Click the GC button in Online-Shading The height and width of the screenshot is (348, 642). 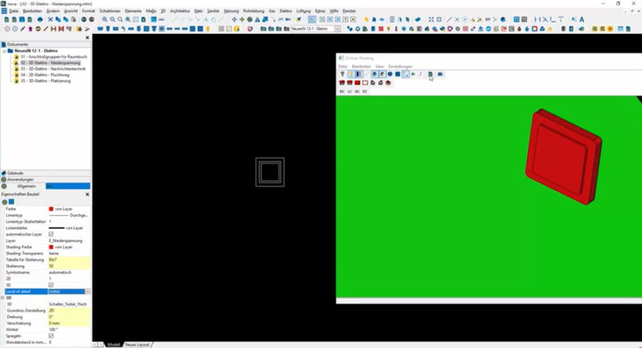tap(357, 92)
